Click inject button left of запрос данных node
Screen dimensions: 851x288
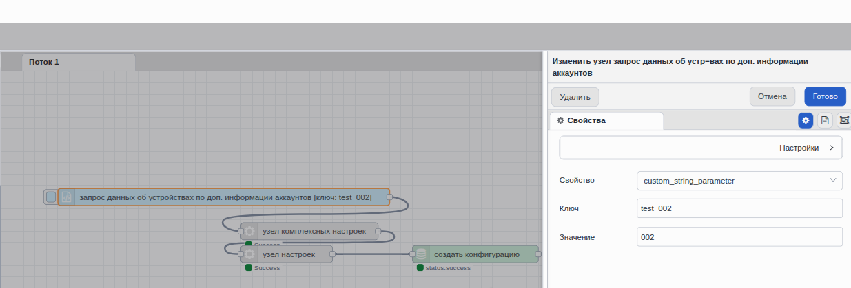coord(50,197)
